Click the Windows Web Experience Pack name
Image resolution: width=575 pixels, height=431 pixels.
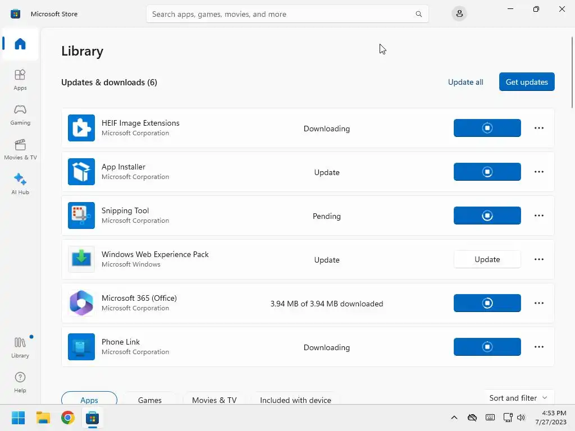pyautogui.click(x=155, y=254)
